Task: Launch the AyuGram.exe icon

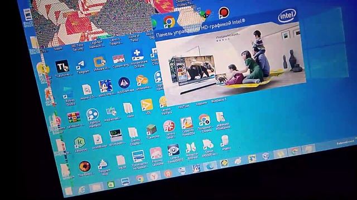Action: click(124, 83)
